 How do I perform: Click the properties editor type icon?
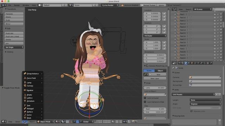point(174,63)
